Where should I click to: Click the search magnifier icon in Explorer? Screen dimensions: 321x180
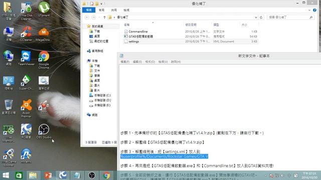coord(311,17)
